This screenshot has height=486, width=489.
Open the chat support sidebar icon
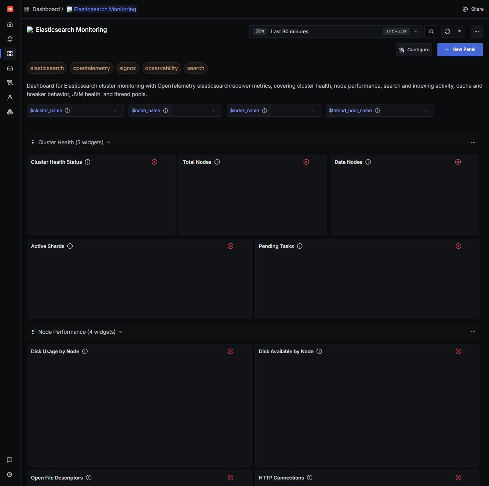(x=10, y=460)
